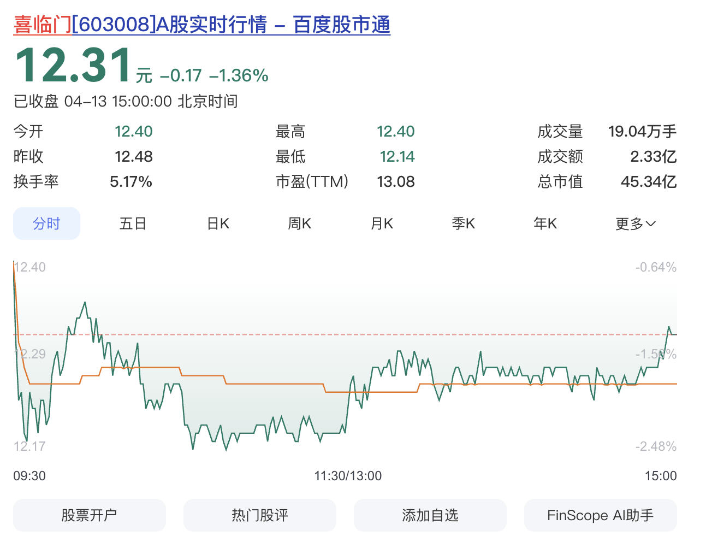This screenshot has height=542, width=712.
Task: Click the closing price point at 15:00 on chart
Action: coord(675,334)
